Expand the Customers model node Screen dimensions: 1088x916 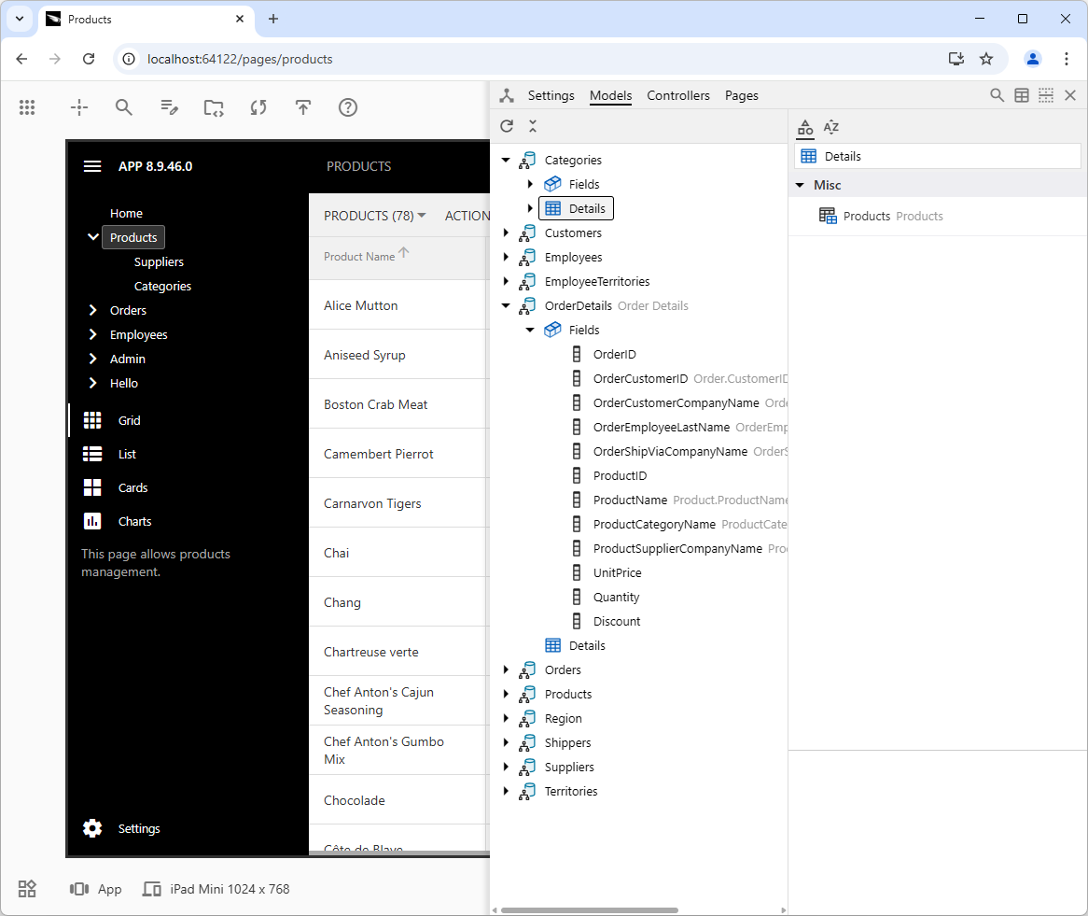507,233
